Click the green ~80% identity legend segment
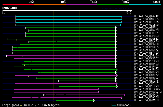Image resolution: width=163 pixels, height=107 pixels. 113,5
